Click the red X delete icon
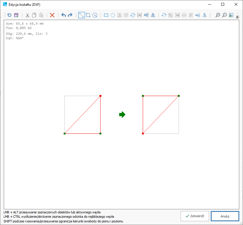Image resolution: width=243 pixels, height=225 pixels. [x=52, y=15]
